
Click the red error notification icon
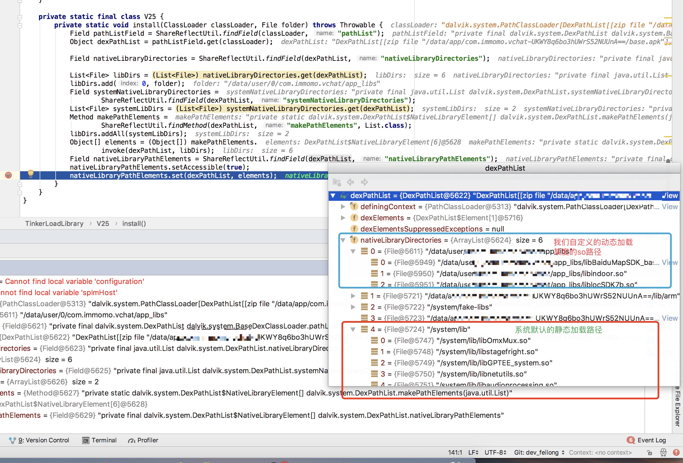pyautogui.click(x=676, y=452)
